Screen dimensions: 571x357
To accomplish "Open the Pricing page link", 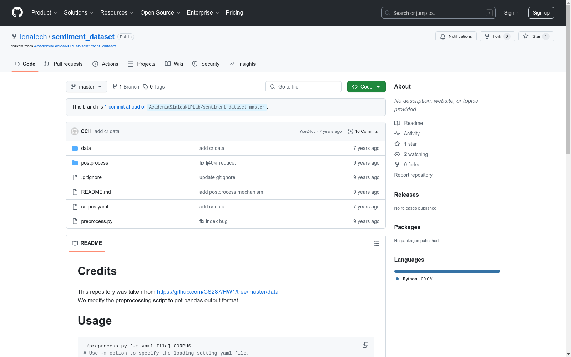I will pyautogui.click(x=234, y=13).
